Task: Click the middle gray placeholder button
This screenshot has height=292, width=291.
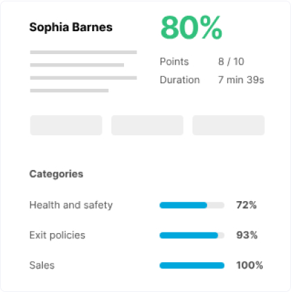Action: 148,125
